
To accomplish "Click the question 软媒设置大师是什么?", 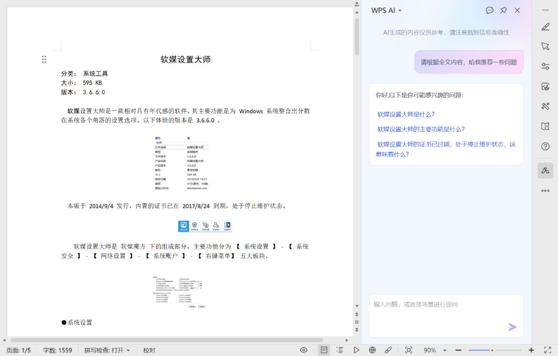I will click(x=406, y=114).
